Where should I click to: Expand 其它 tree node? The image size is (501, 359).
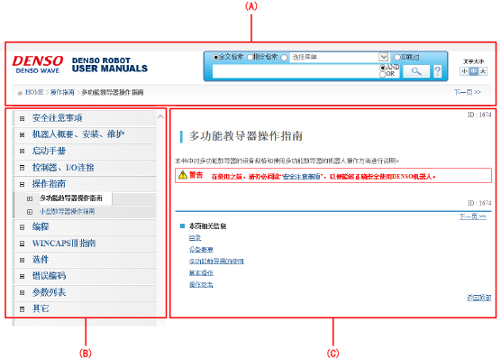pyautogui.click(x=22, y=309)
